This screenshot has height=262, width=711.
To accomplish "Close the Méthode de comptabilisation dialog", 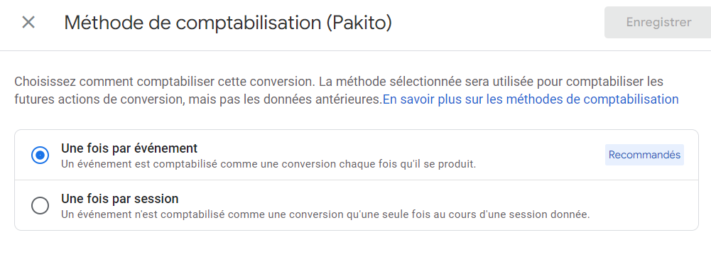I will 28,22.
